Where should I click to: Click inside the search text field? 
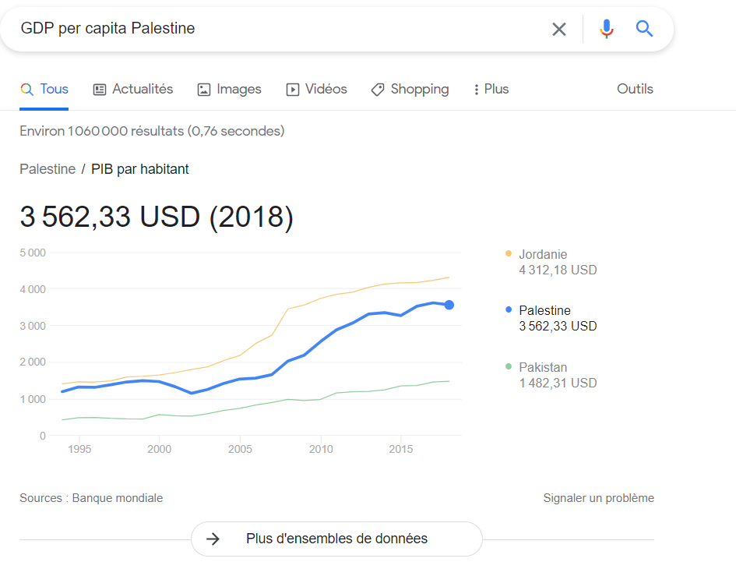click(282, 28)
